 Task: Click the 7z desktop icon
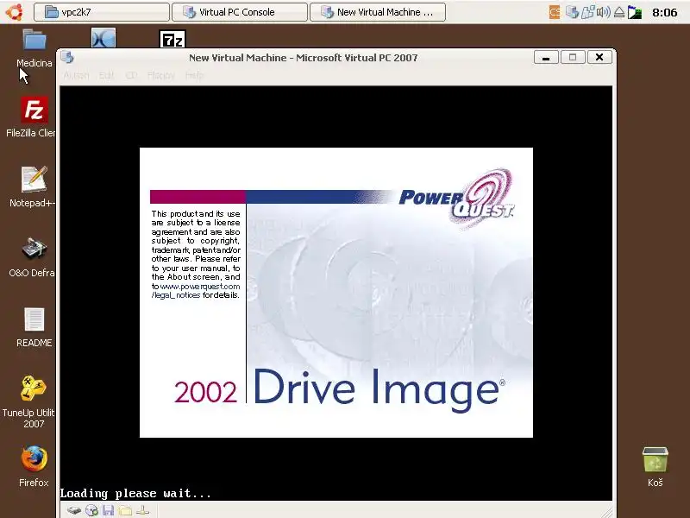tap(172, 39)
